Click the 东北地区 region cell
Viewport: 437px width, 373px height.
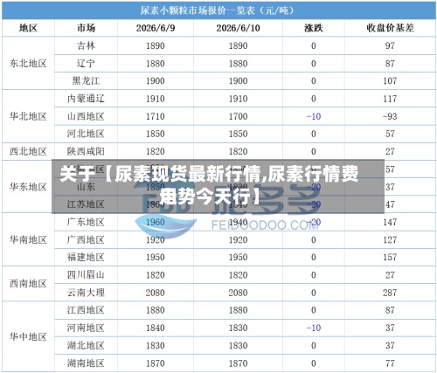(x=28, y=63)
